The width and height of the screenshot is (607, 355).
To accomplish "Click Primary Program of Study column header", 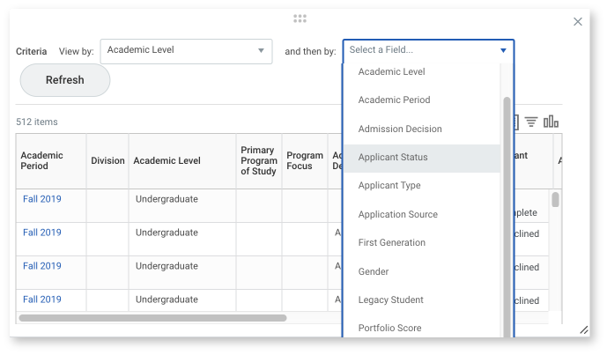I will pyautogui.click(x=259, y=160).
